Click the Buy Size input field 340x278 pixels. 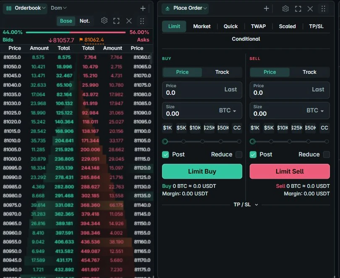click(202, 111)
